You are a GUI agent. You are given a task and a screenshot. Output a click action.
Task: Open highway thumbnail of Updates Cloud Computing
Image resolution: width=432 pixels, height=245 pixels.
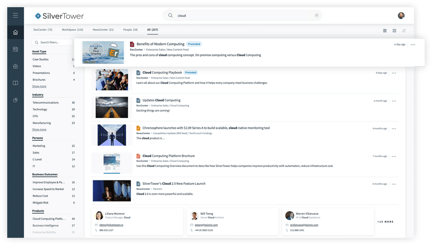pos(112,107)
